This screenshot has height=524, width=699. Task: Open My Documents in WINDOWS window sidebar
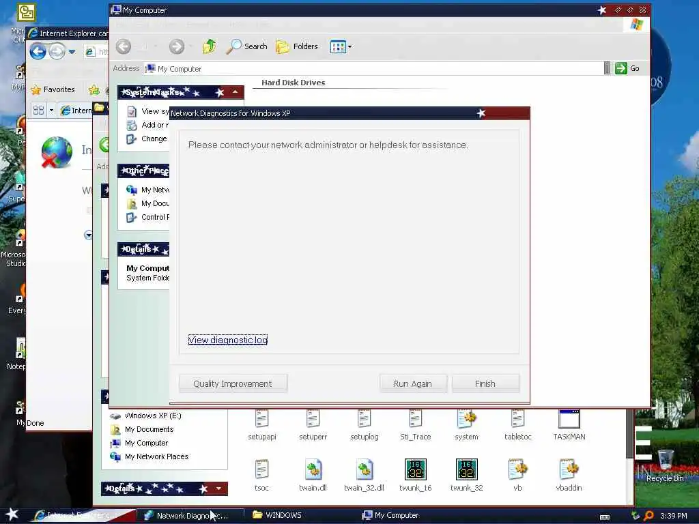point(142,430)
